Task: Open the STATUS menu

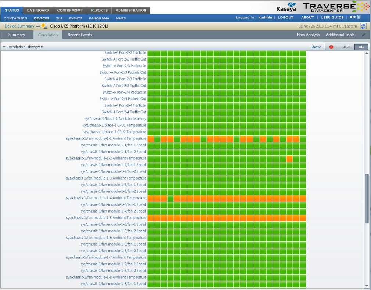Action: point(11,10)
